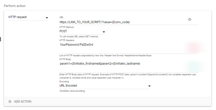Image resolution: width=216 pixels, height=110 pixels.
Task: Click the "Variables value encoding." hint
Action: [x=72, y=91]
